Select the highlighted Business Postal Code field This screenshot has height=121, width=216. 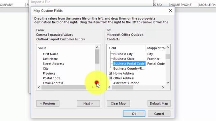tap(129, 64)
